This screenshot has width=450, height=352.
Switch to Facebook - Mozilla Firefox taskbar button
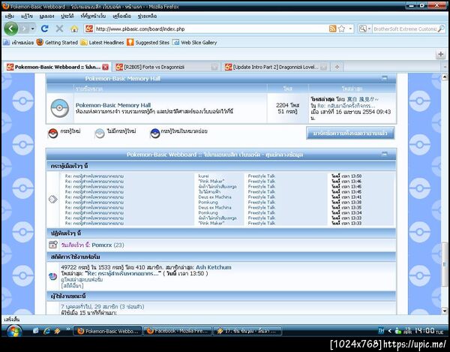[177, 331]
